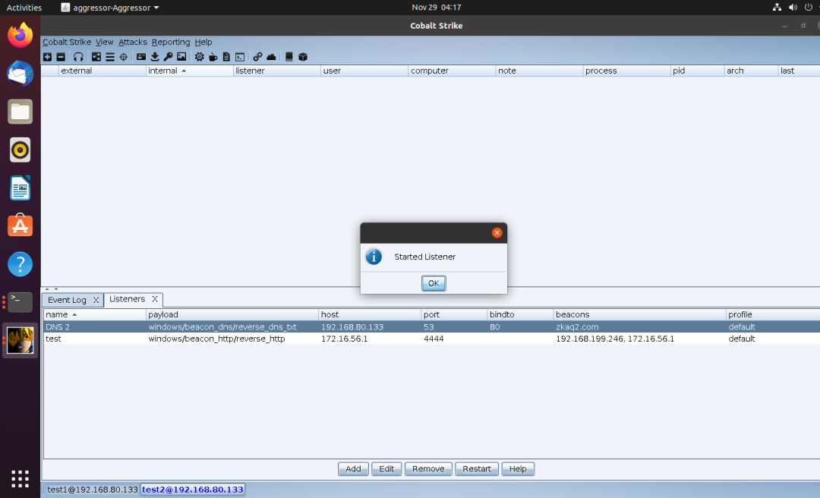Open Firefox from the dock
The height and width of the screenshot is (498, 820).
pos(20,35)
